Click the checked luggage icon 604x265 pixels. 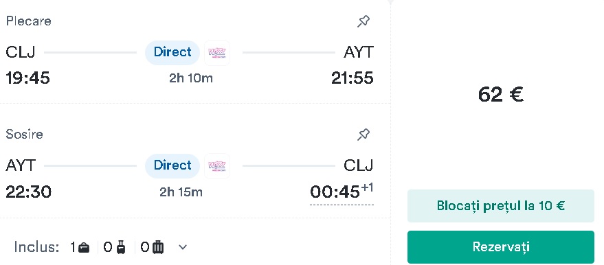pos(157,247)
